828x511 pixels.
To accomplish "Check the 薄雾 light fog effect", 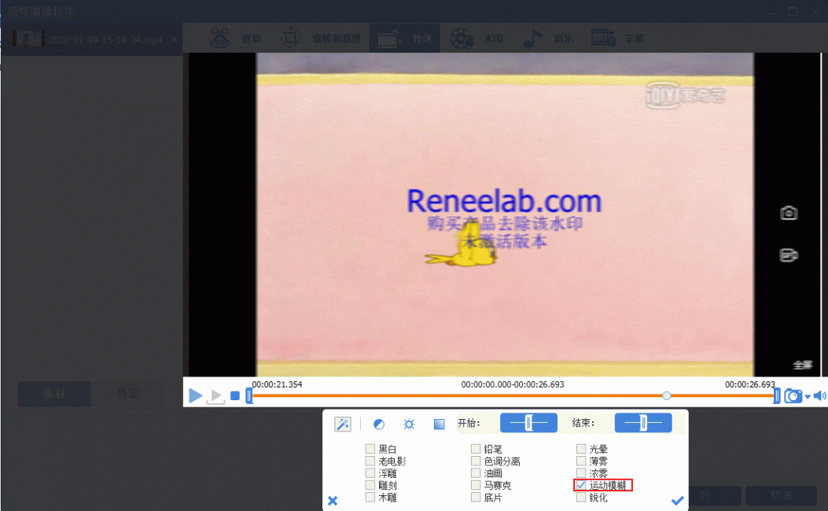I will tap(581, 461).
